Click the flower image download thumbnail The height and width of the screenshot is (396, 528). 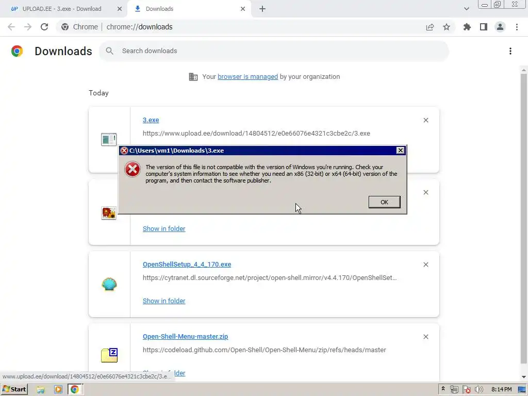pyautogui.click(x=109, y=213)
